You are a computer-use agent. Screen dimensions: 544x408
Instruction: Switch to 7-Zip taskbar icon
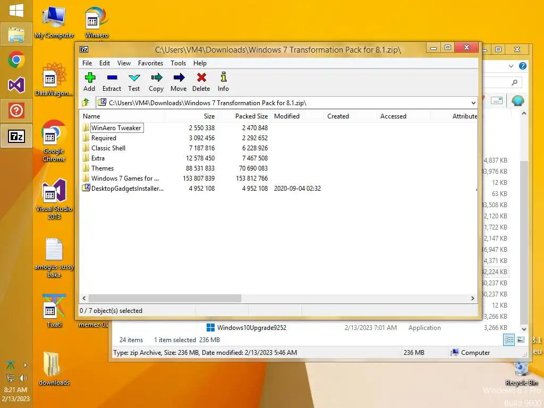16,136
